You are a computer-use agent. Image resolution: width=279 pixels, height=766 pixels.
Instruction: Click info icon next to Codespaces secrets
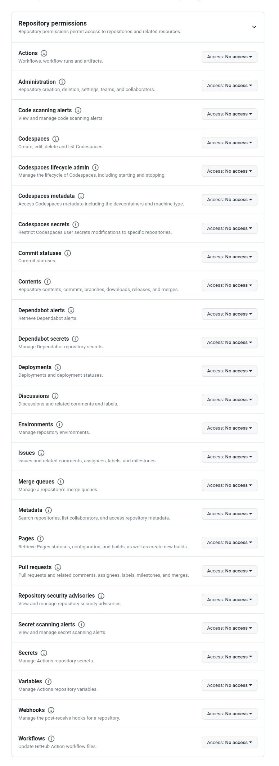pyautogui.click(x=76, y=225)
